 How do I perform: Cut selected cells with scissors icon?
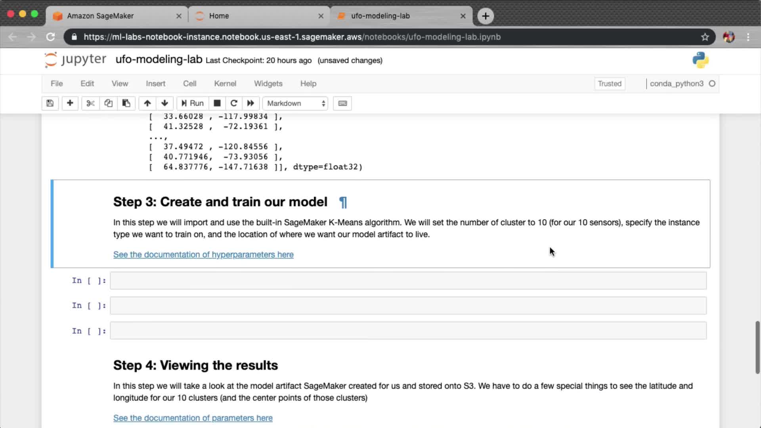tap(90, 103)
